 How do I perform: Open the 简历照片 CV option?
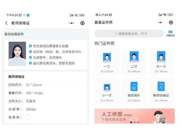click(x=134, y=86)
